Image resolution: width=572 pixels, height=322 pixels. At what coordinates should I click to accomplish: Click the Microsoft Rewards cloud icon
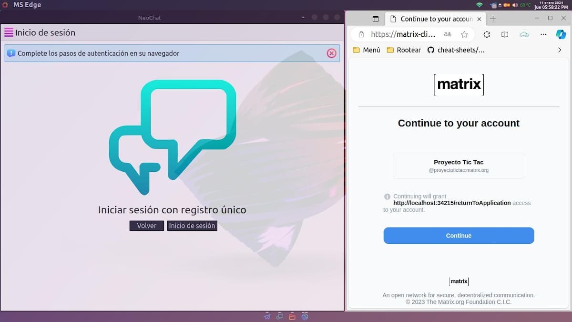coord(524,34)
